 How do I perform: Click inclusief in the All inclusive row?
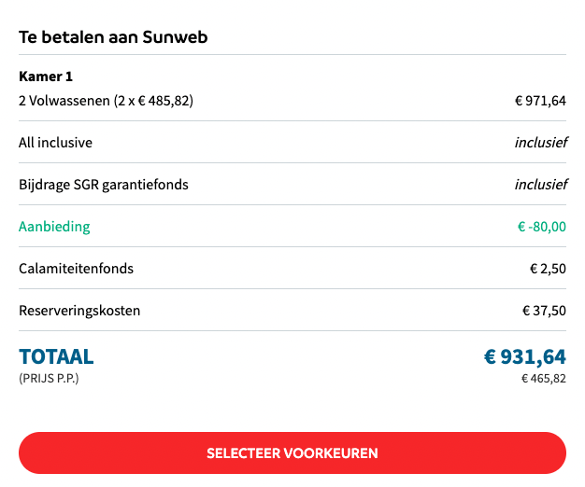pos(540,143)
